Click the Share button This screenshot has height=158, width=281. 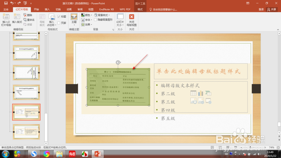tap(272, 10)
